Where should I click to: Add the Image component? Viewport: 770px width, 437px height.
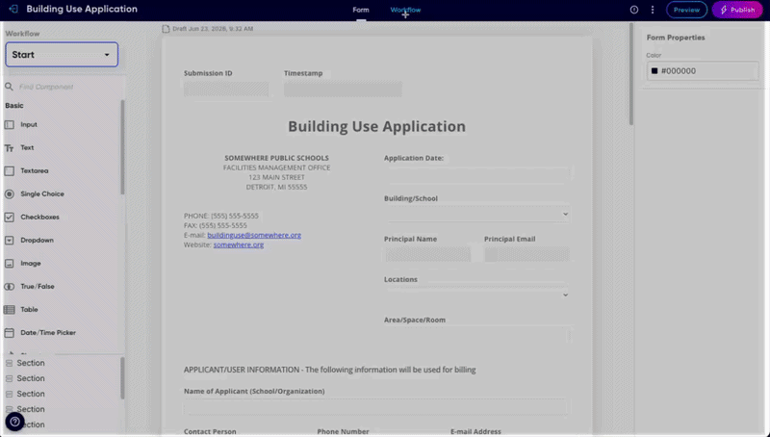(x=31, y=263)
